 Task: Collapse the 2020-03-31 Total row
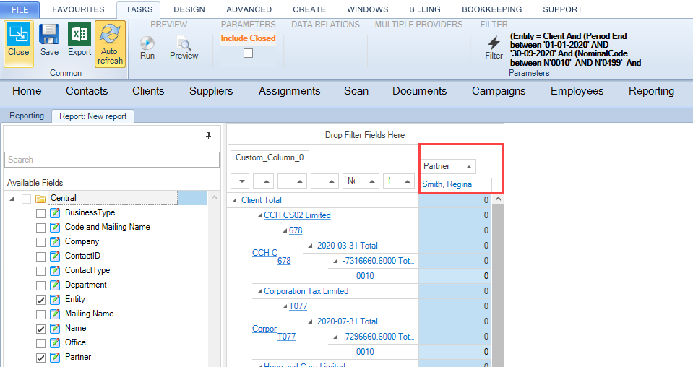[310, 246]
